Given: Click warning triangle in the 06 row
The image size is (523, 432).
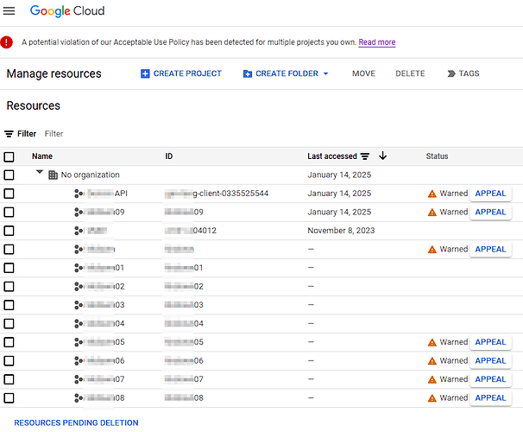Looking at the screenshot, I should [432, 361].
